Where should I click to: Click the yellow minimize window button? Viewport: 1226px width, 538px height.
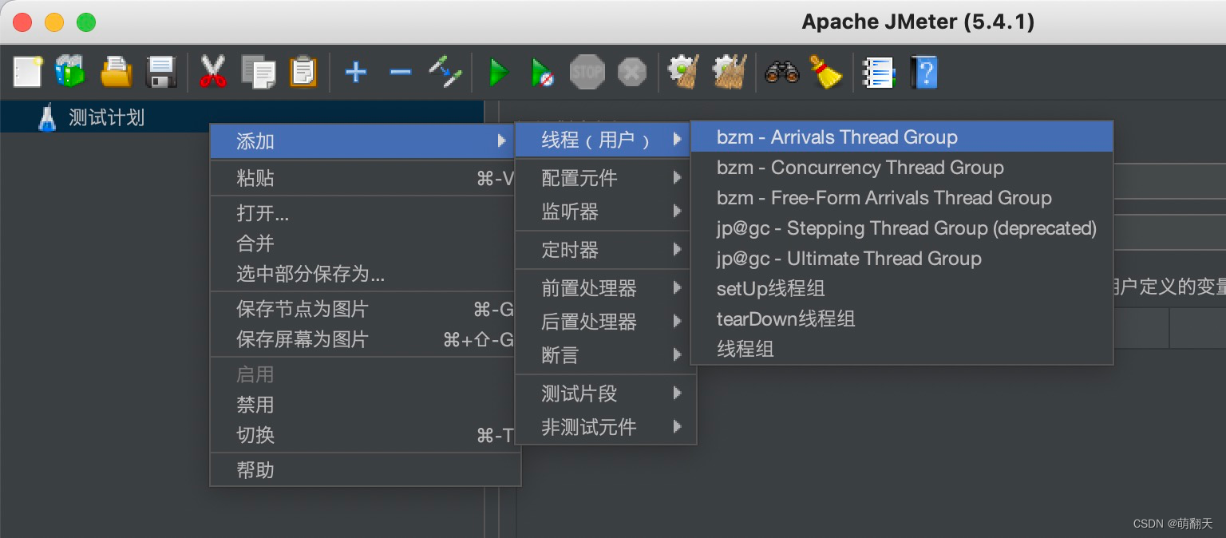tap(54, 22)
